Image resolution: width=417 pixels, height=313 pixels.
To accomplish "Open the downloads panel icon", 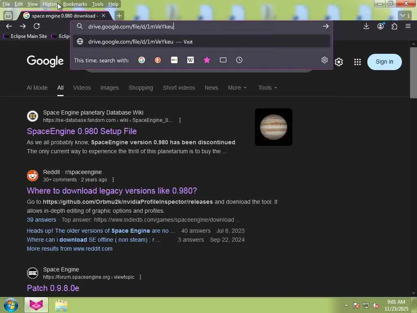I will point(366,26).
